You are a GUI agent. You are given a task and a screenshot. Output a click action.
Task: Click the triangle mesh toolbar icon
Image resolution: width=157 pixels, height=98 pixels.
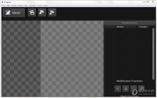coord(42,12)
